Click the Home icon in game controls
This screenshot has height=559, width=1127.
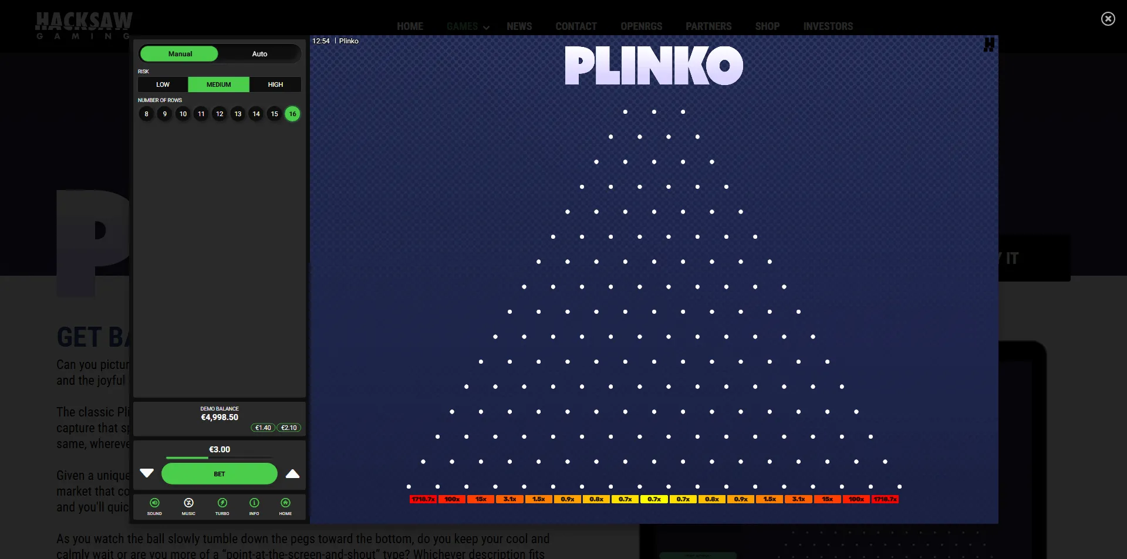285,506
